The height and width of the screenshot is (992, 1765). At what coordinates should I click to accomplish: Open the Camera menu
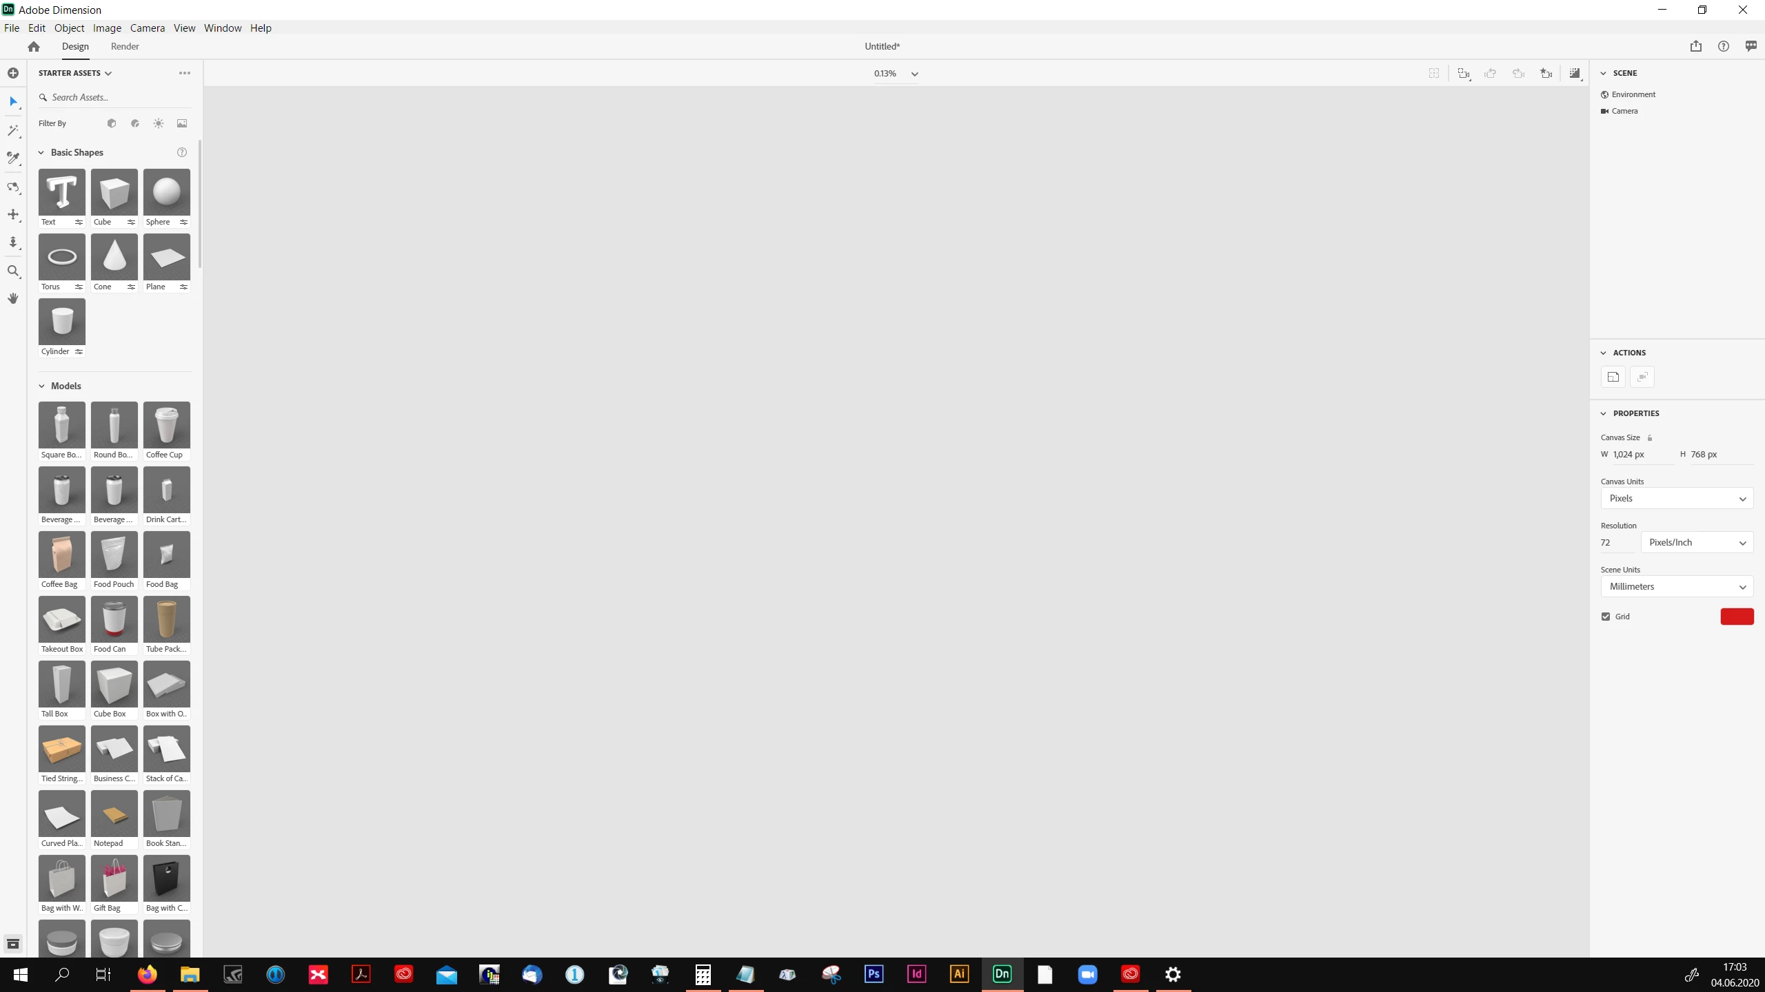coord(147,28)
